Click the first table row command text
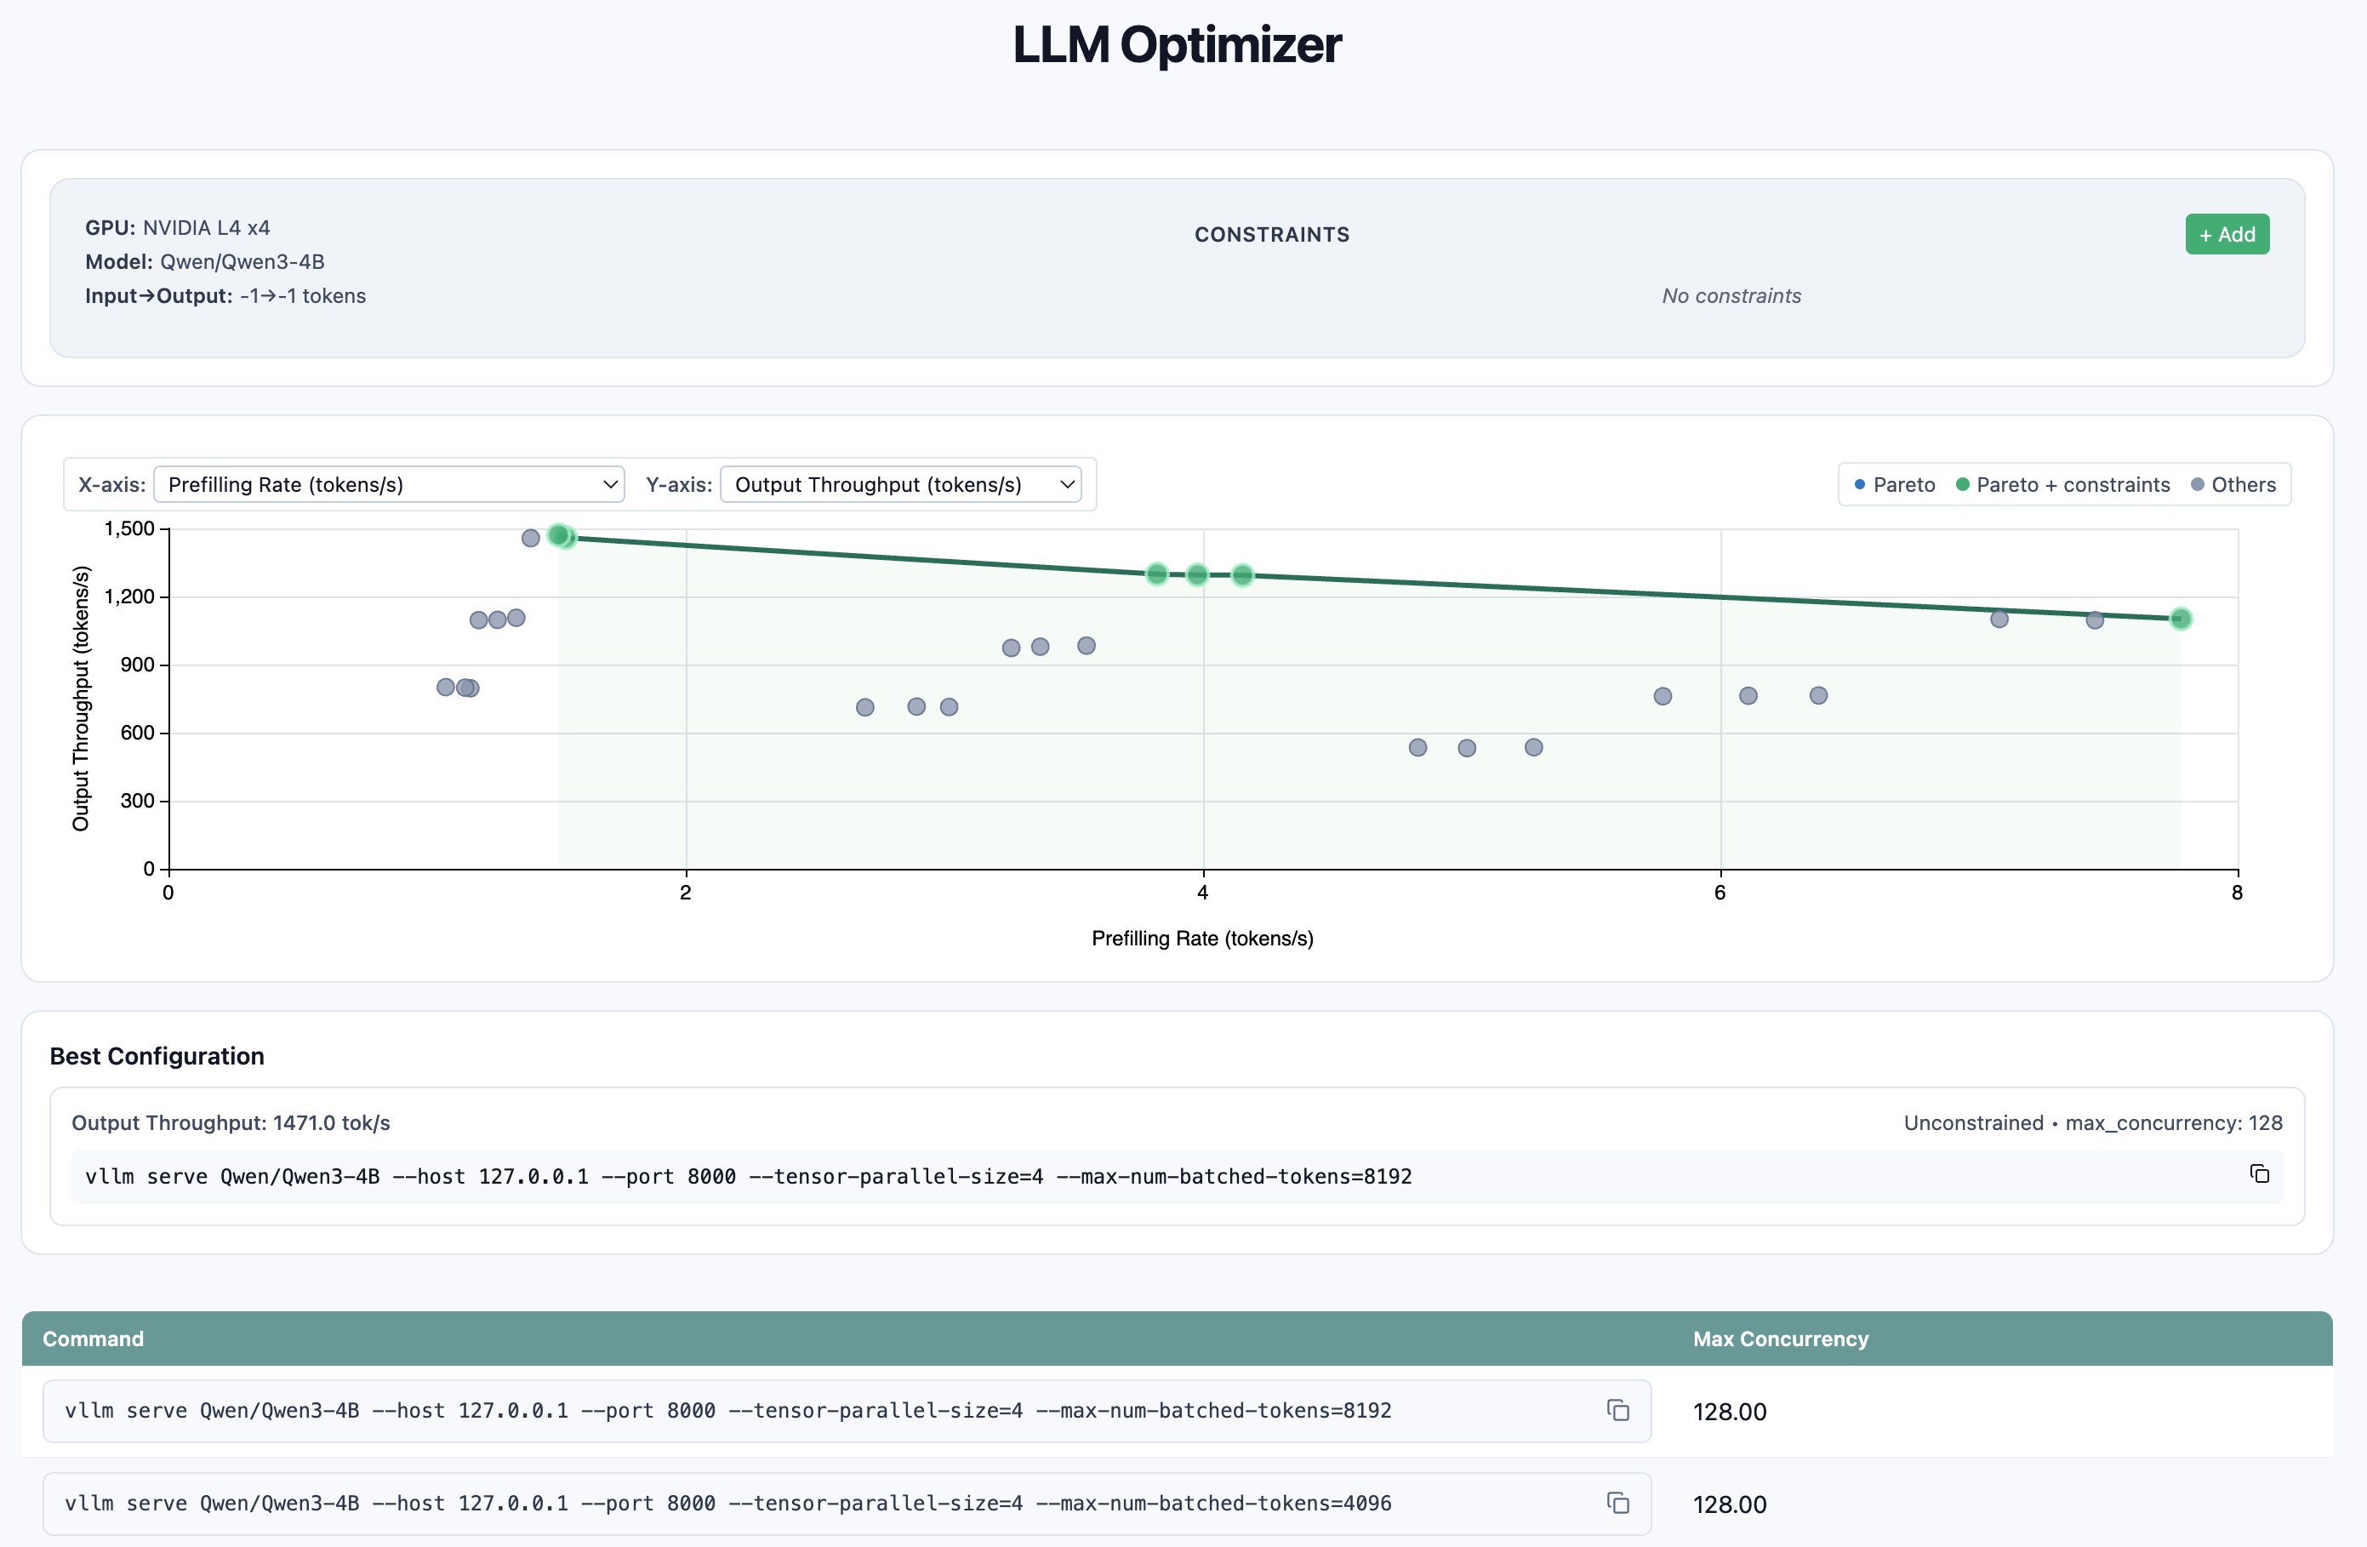Image resolution: width=2367 pixels, height=1547 pixels. click(728, 1410)
